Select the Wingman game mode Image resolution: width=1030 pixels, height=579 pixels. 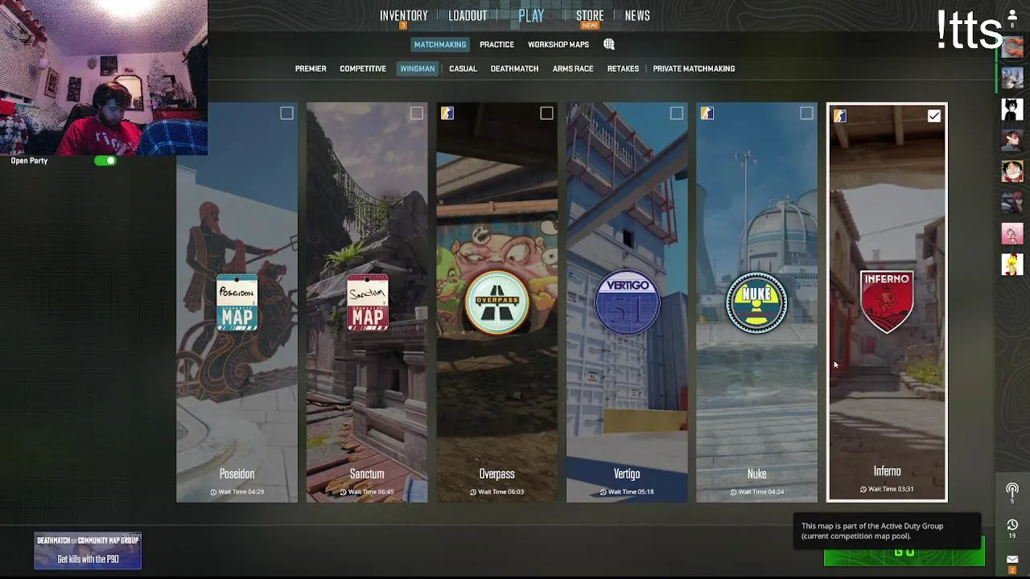pos(418,68)
